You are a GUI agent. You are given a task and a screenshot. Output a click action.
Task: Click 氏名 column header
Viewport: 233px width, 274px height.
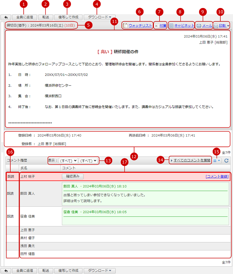pyautogui.click(x=40, y=168)
